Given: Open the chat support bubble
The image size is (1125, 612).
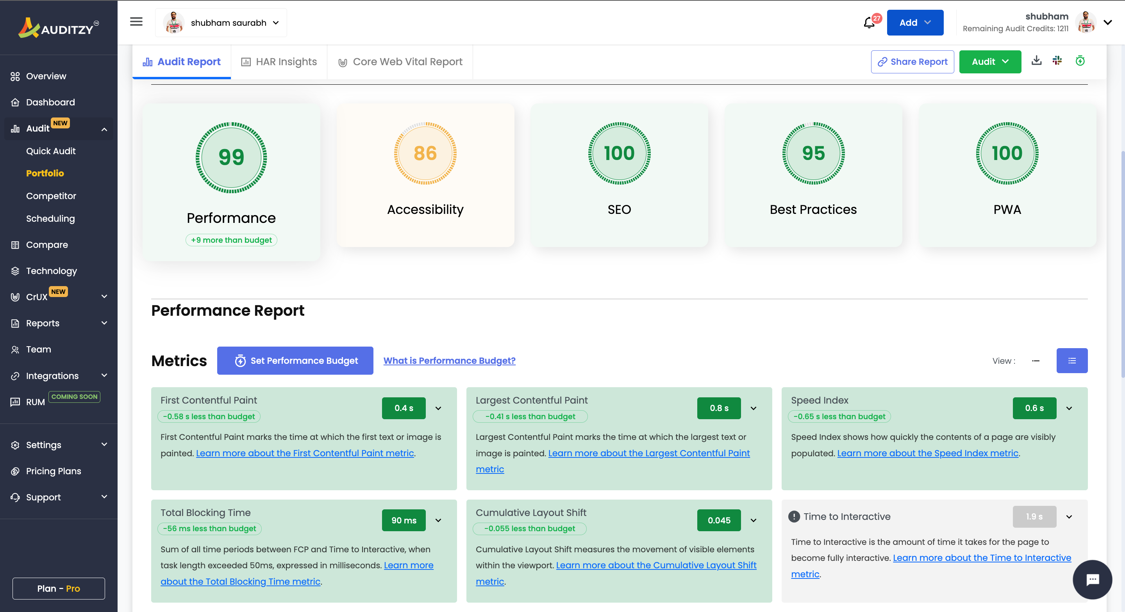Looking at the screenshot, I should click(x=1092, y=579).
